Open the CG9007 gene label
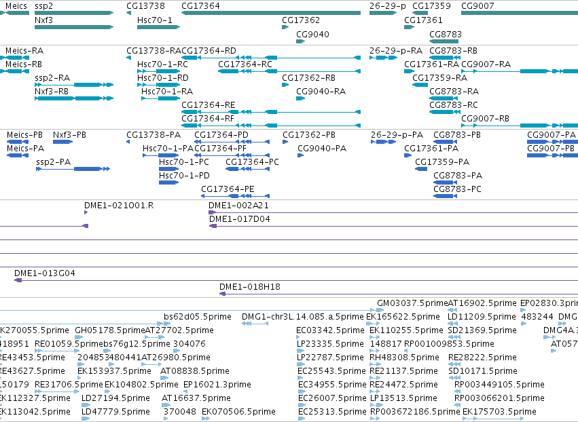 [477, 6]
